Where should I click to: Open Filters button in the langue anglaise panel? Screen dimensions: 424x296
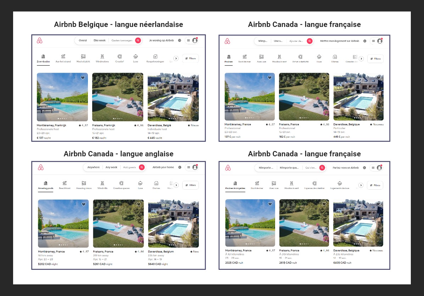191,185
